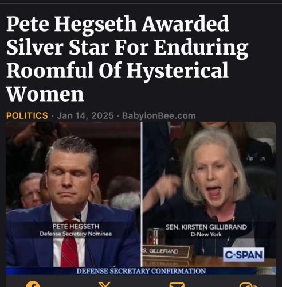Open the POLITICS category link
Screen dimensions: 282x287
point(27,115)
